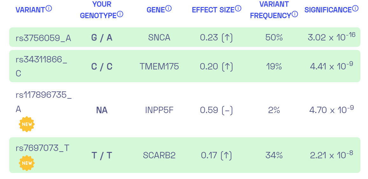
Task: Click the Variant Frequency info icon
Action: [x=295, y=14]
